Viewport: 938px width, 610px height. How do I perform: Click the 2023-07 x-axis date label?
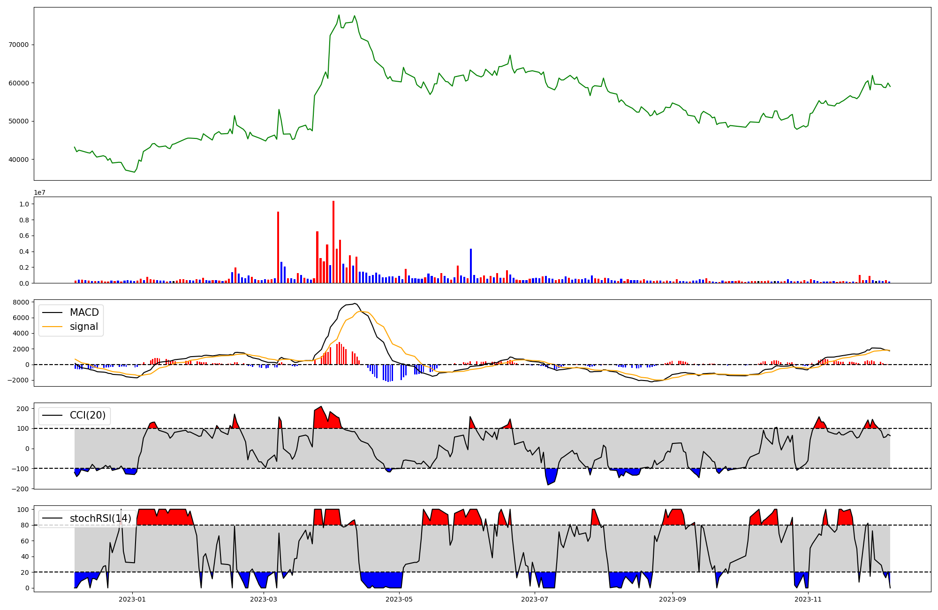(x=535, y=599)
